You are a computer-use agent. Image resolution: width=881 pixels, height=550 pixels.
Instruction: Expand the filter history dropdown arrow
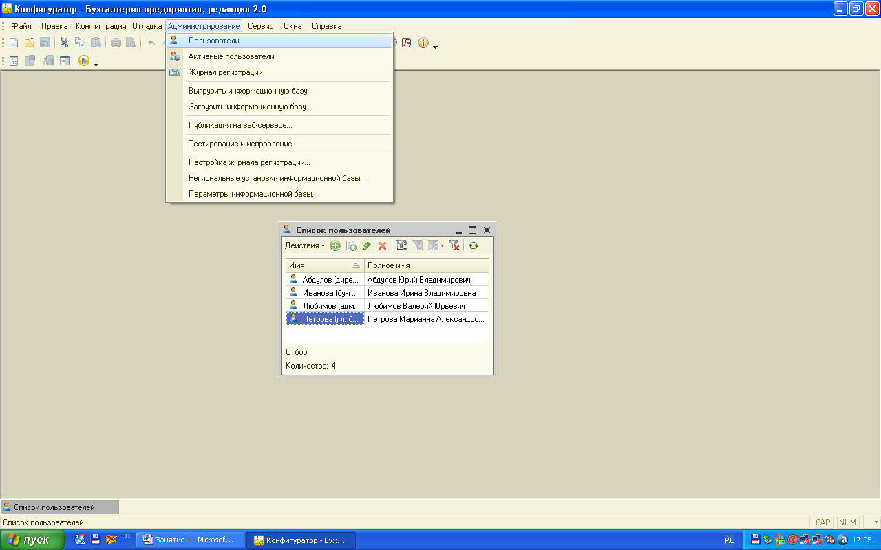tap(443, 245)
